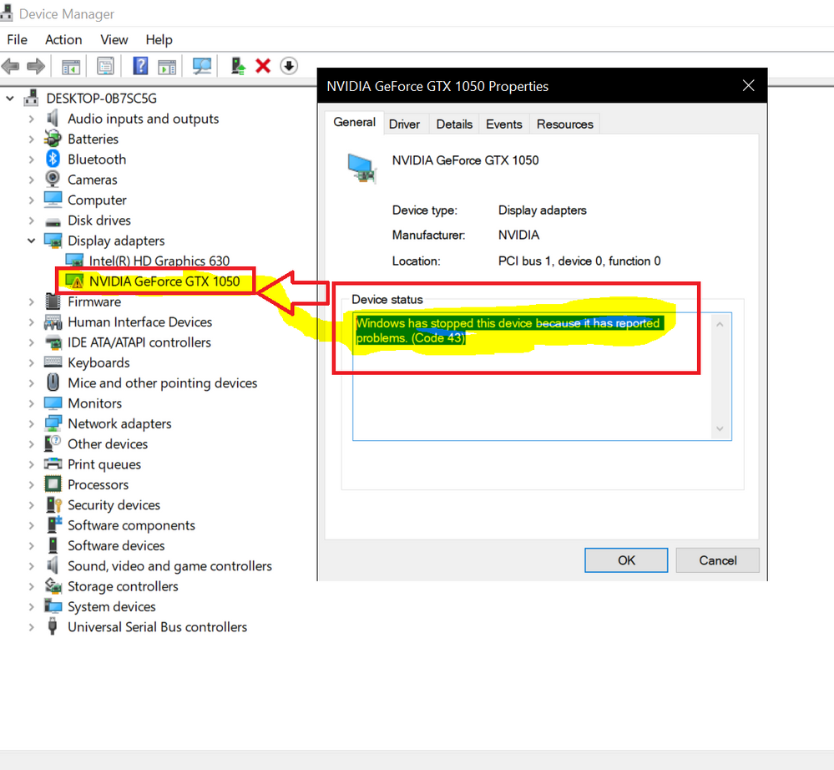Click the red X Uninstall device icon
The image size is (834, 770).
click(x=263, y=66)
